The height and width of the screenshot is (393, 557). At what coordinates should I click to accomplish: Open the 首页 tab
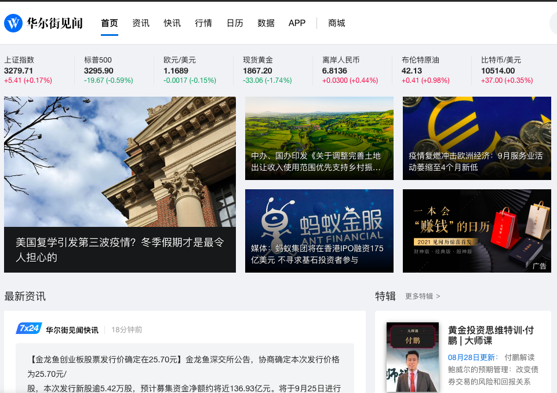(x=110, y=23)
